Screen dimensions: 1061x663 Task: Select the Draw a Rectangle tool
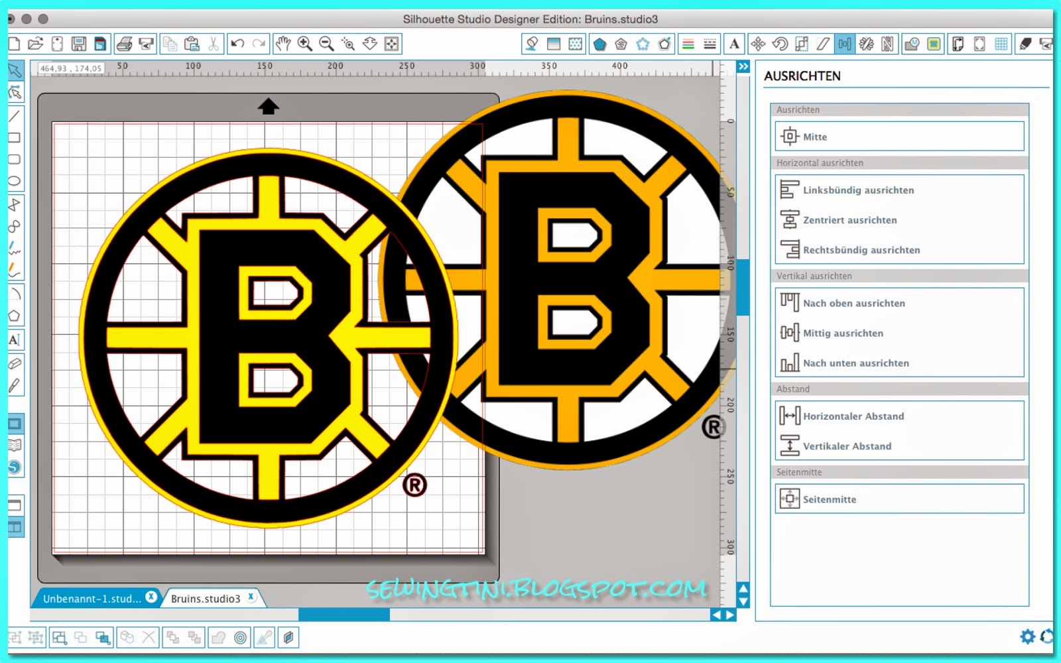tap(15, 138)
